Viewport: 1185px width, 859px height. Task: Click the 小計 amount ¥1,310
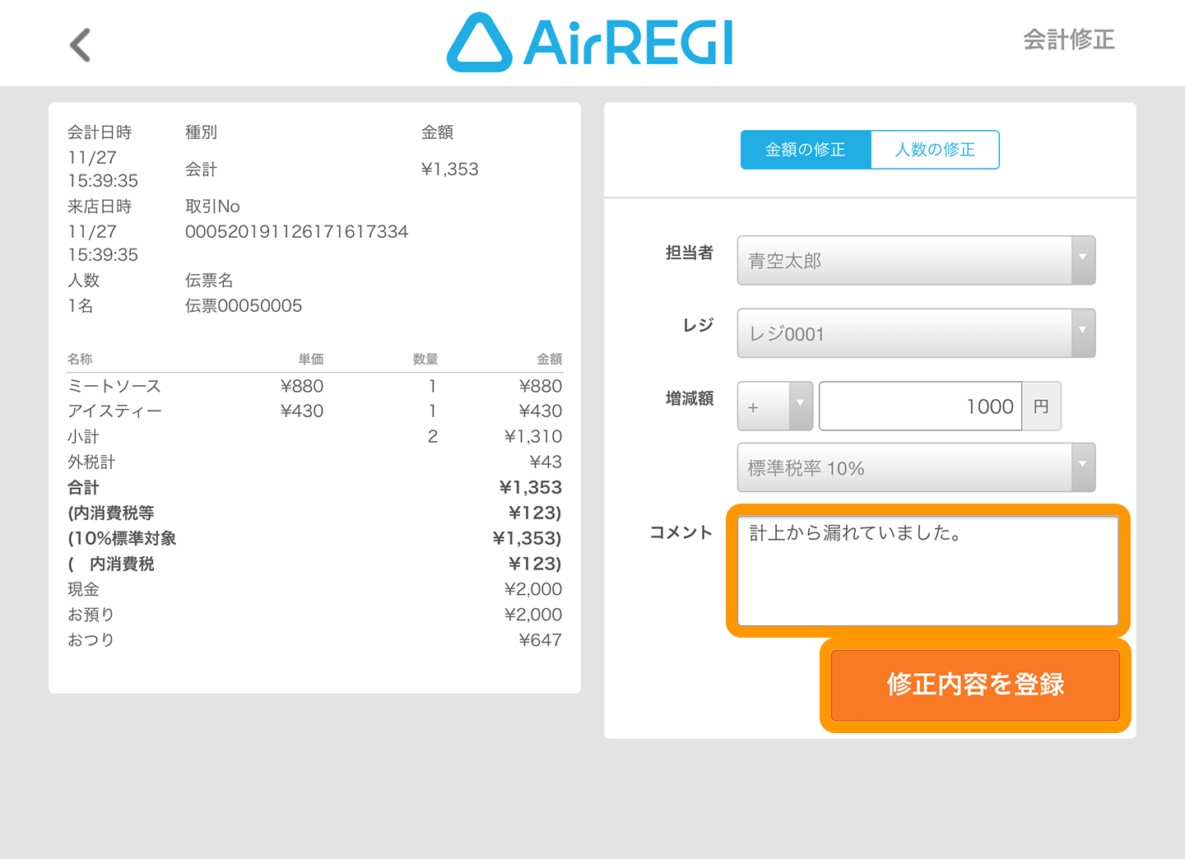[x=533, y=436]
